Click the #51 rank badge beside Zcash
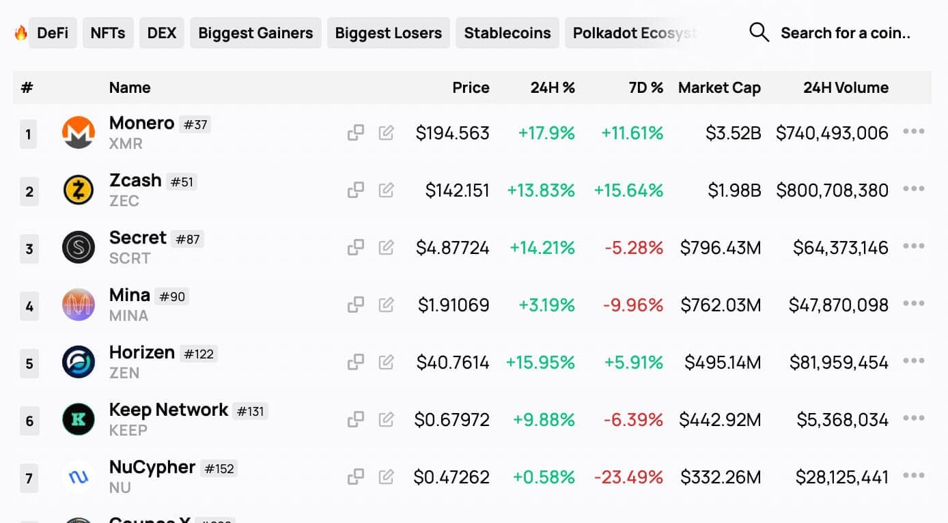948x523 pixels. [182, 182]
